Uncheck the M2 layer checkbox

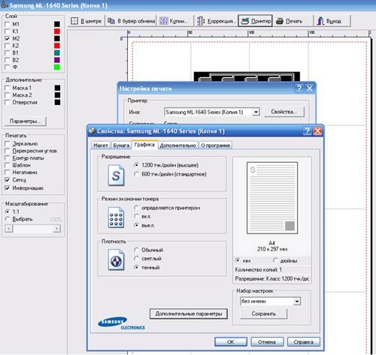[8, 38]
